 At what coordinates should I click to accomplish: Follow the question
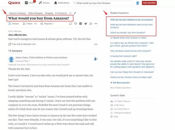30,24
